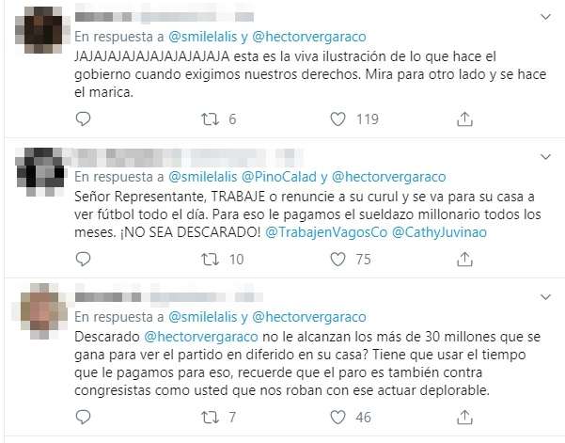Share the first tweet about gobierno

pyautogui.click(x=464, y=119)
